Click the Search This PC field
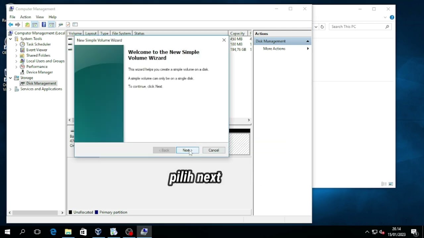The image size is (424, 238). [360, 27]
